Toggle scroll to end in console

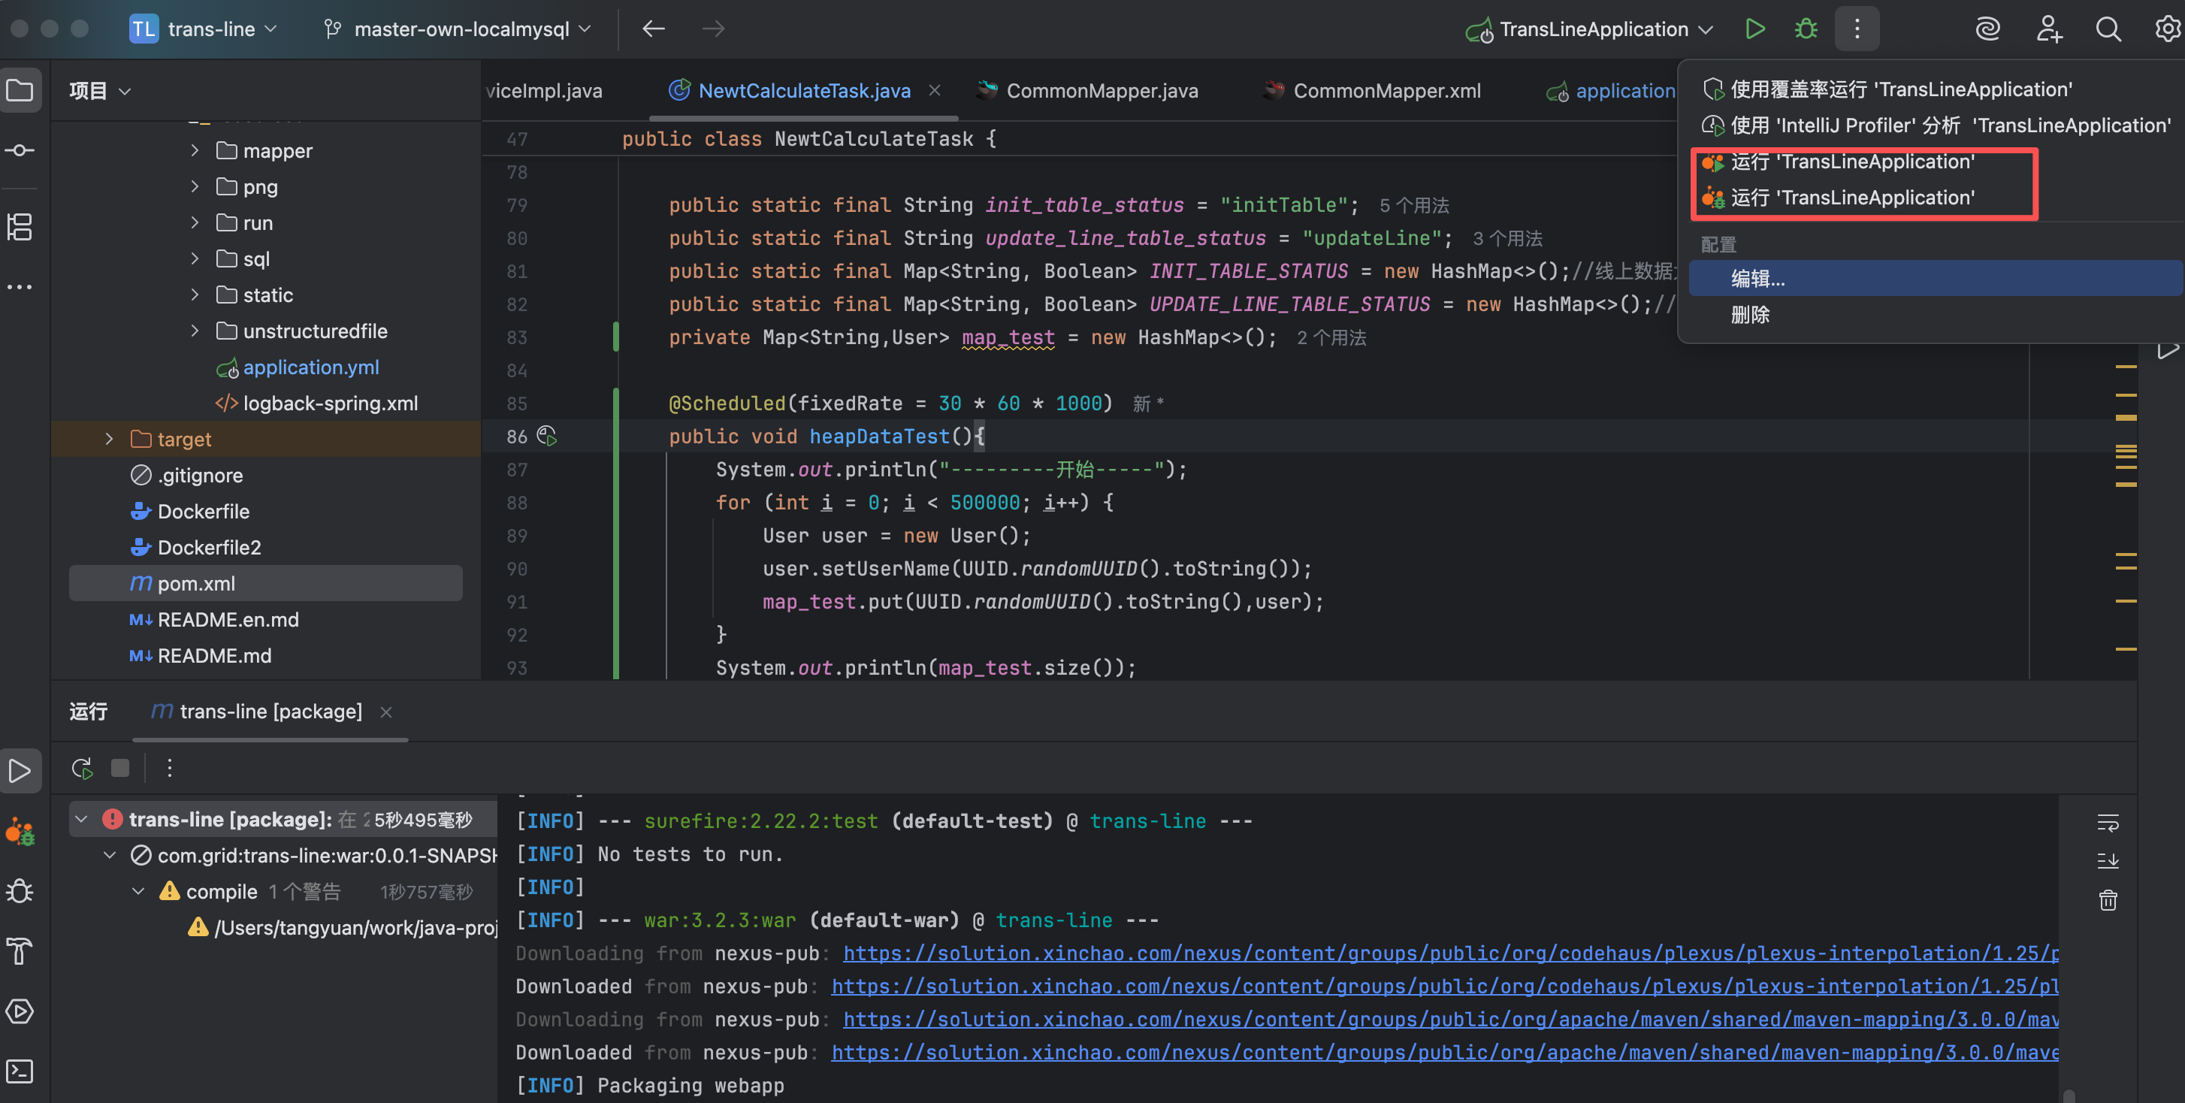pyautogui.click(x=2108, y=861)
